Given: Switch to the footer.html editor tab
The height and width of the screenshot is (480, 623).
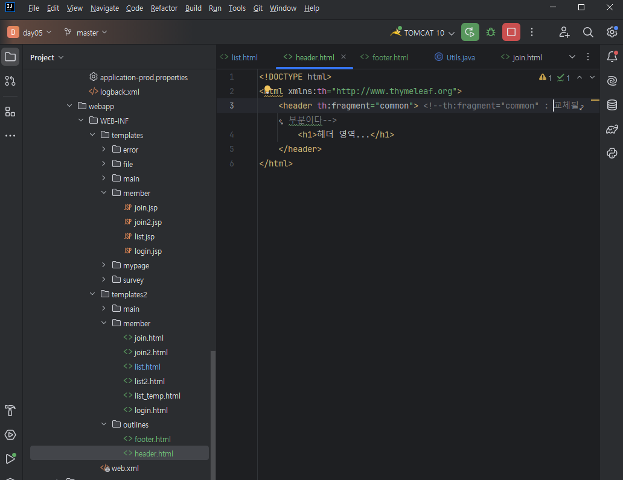Looking at the screenshot, I should (384, 57).
